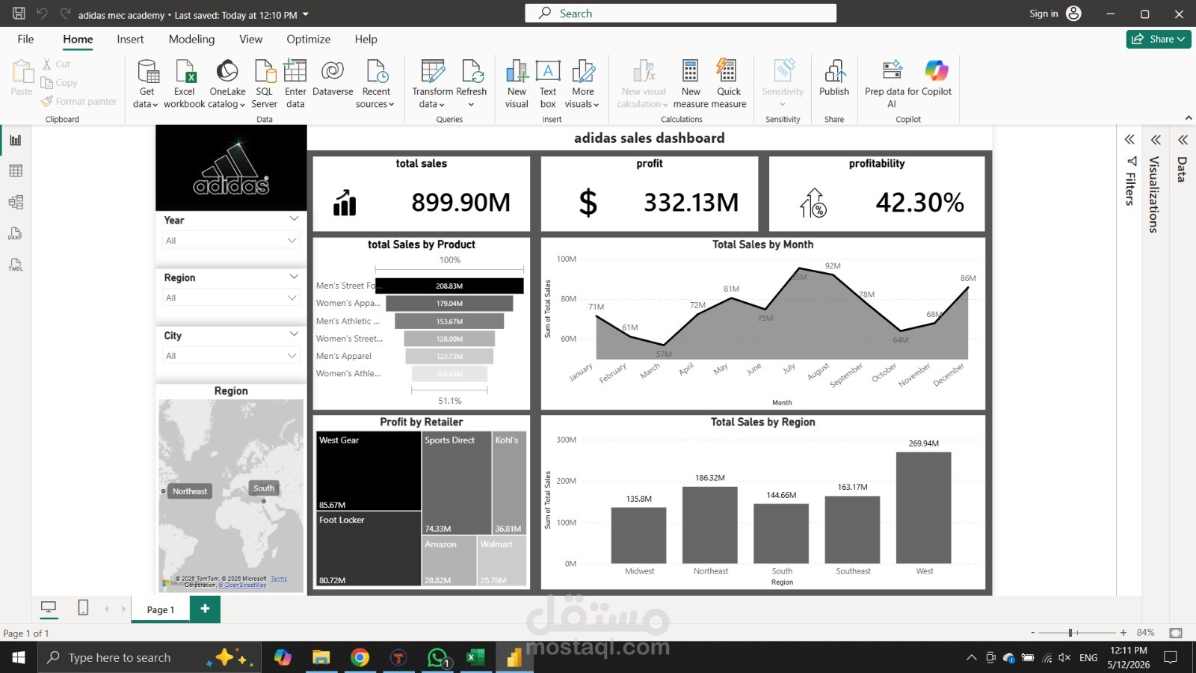Viewport: 1196px width, 673px height.
Task: Open the OneLake catalog
Action: pyautogui.click(x=227, y=83)
